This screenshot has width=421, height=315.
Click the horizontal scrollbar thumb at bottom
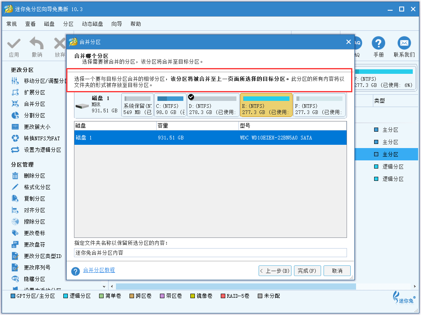[x=236, y=286]
